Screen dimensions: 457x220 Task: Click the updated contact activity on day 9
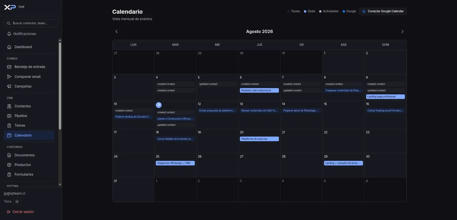tap(385, 90)
